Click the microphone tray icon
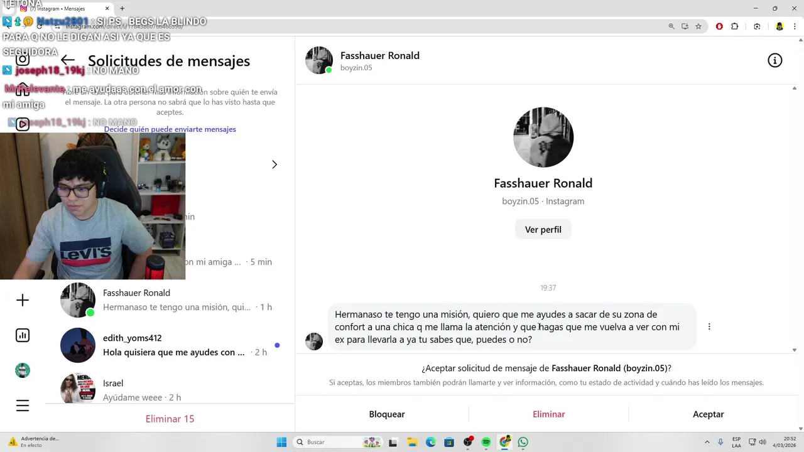This screenshot has width=804, height=452. [721, 442]
